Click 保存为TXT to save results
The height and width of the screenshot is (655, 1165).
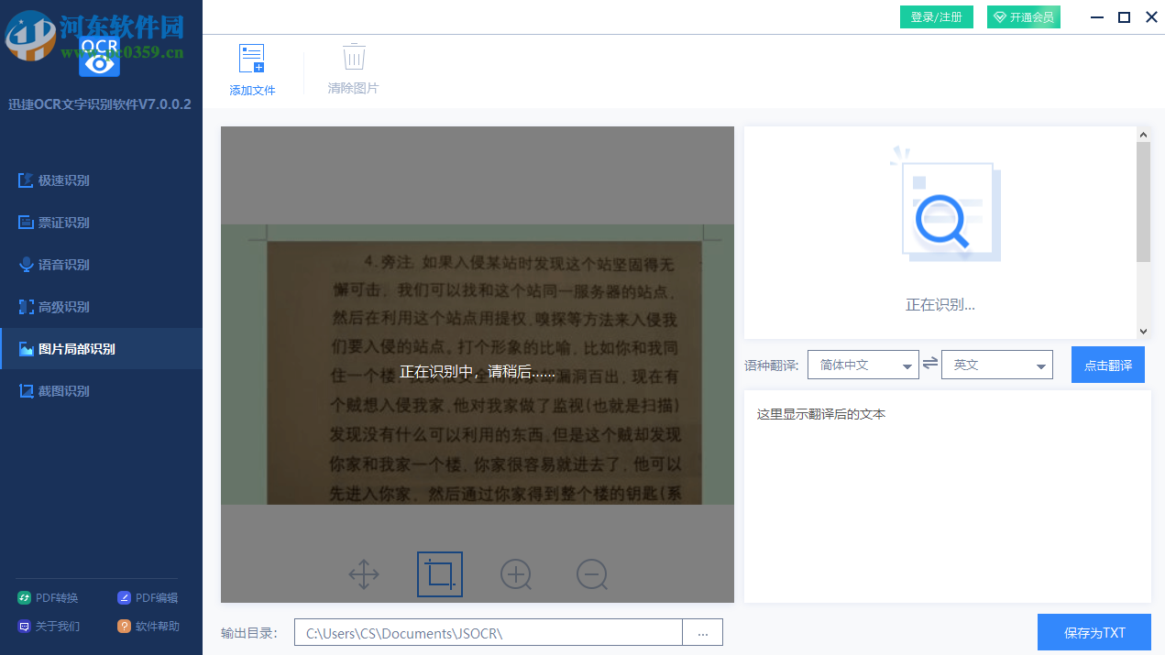1094,631
